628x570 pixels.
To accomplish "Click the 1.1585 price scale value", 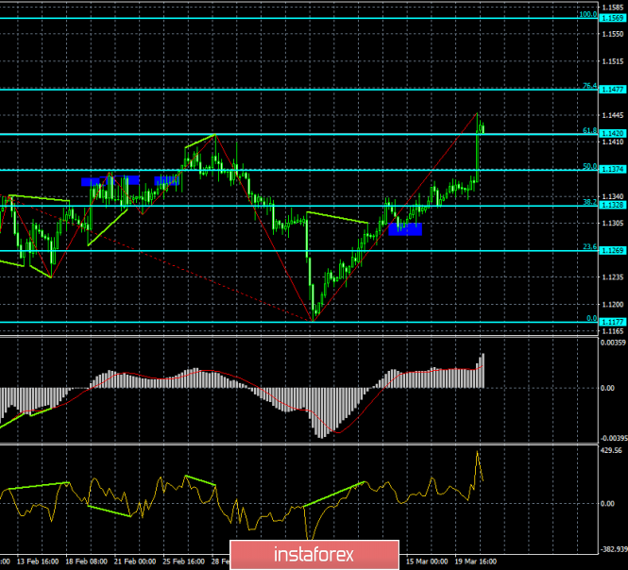I will pyautogui.click(x=613, y=8).
